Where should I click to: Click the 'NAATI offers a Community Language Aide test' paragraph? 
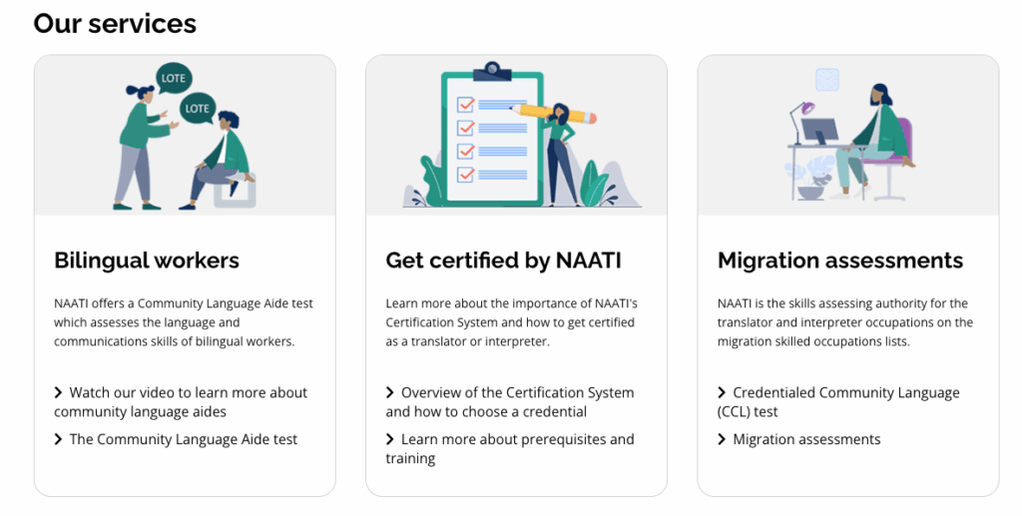tap(184, 322)
